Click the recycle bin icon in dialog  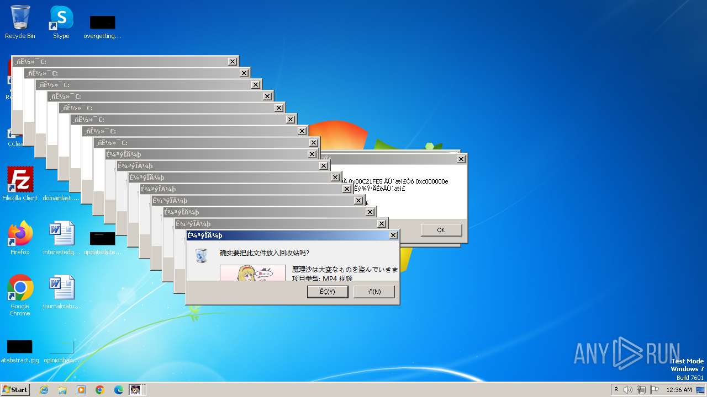(x=202, y=255)
